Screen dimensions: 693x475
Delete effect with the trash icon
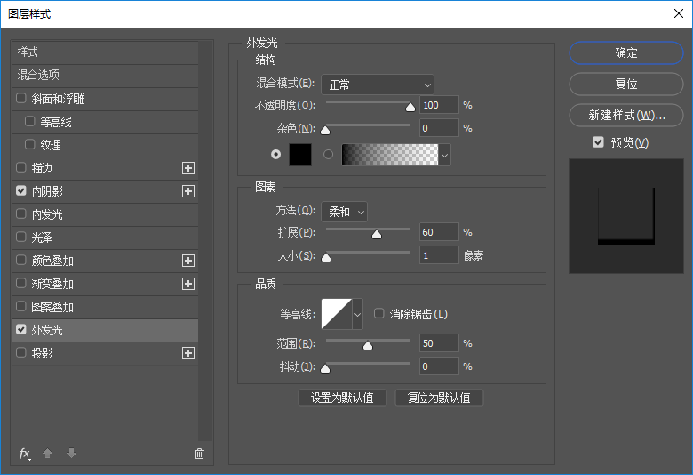click(199, 454)
